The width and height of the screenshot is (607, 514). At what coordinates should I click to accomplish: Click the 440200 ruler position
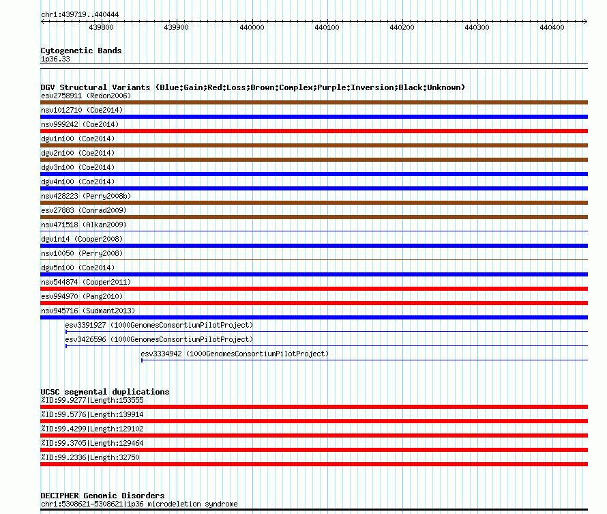click(402, 27)
